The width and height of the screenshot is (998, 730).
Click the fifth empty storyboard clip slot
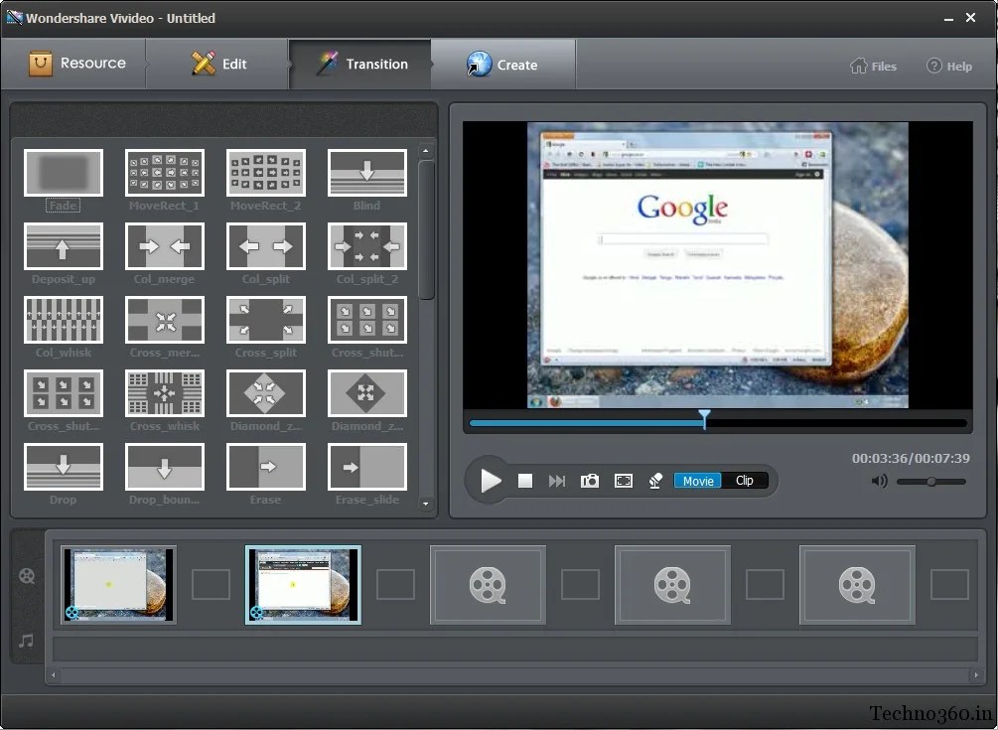857,584
